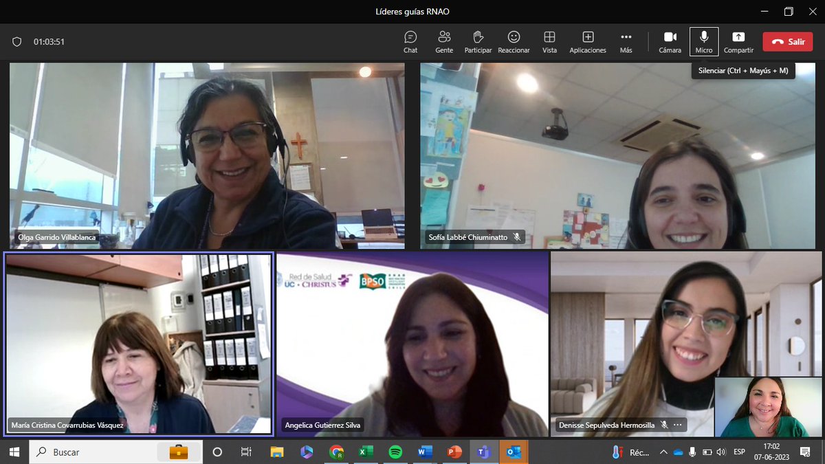The height and width of the screenshot is (464, 825).
Task: Open the Más options menu
Action: (626, 41)
